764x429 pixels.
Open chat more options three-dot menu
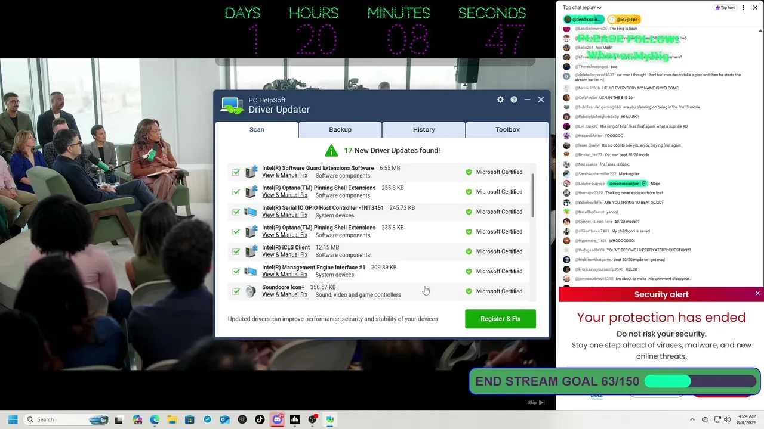743,8
